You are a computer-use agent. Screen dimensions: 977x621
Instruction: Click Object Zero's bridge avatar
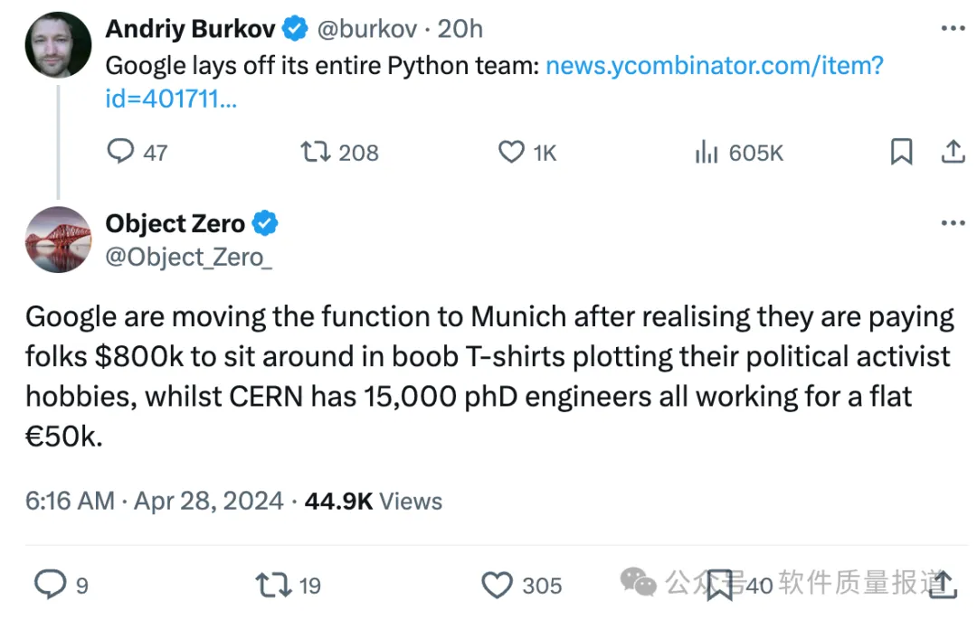click(x=58, y=240)
